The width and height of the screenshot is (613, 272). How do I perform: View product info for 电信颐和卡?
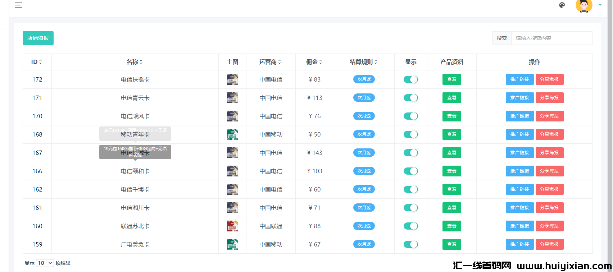pyautogui.click(x=451, y=171)
